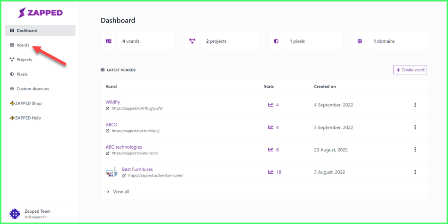The image size is (448, 224).
Task: Open URL zapped.to/01bvgtywf8/
Action: (x=137, y=109)
